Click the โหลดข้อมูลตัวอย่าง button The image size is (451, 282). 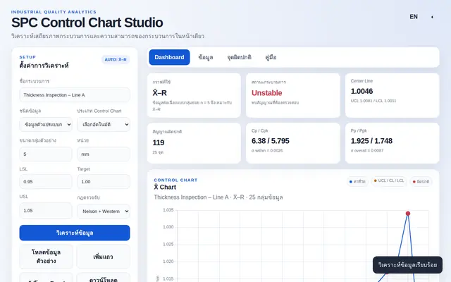pos(46,257)
